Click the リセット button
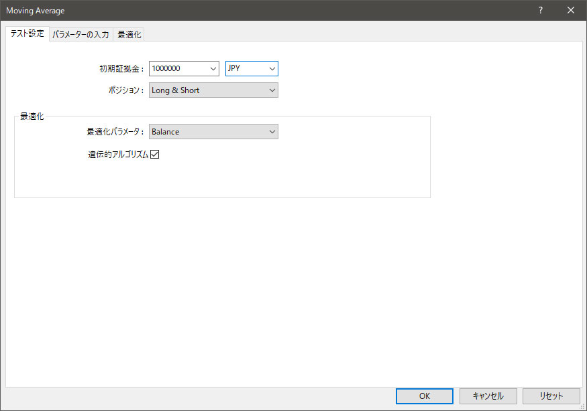 tap(551, 396)
